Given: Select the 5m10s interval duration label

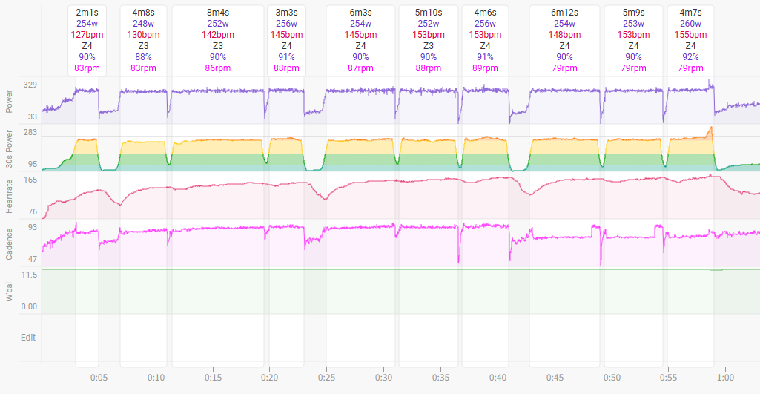Looking at the screenshot, I should tap(429, 12).
